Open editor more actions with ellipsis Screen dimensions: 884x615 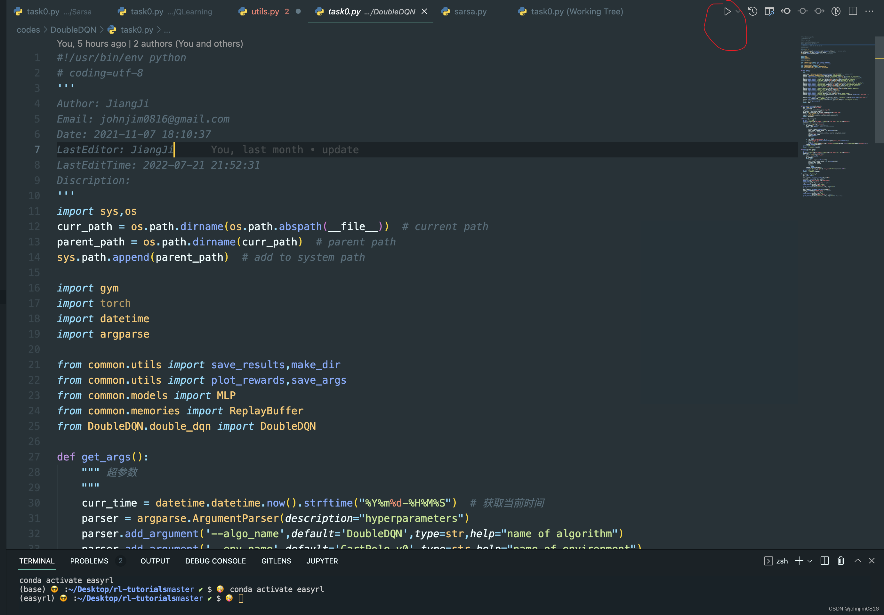[x=869, y=12]
